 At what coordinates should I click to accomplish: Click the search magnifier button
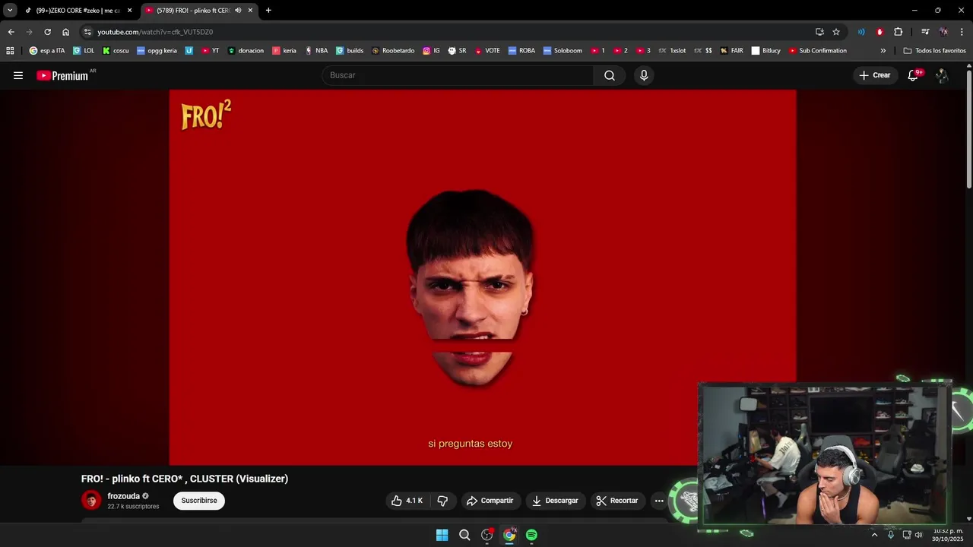(610, 75)
